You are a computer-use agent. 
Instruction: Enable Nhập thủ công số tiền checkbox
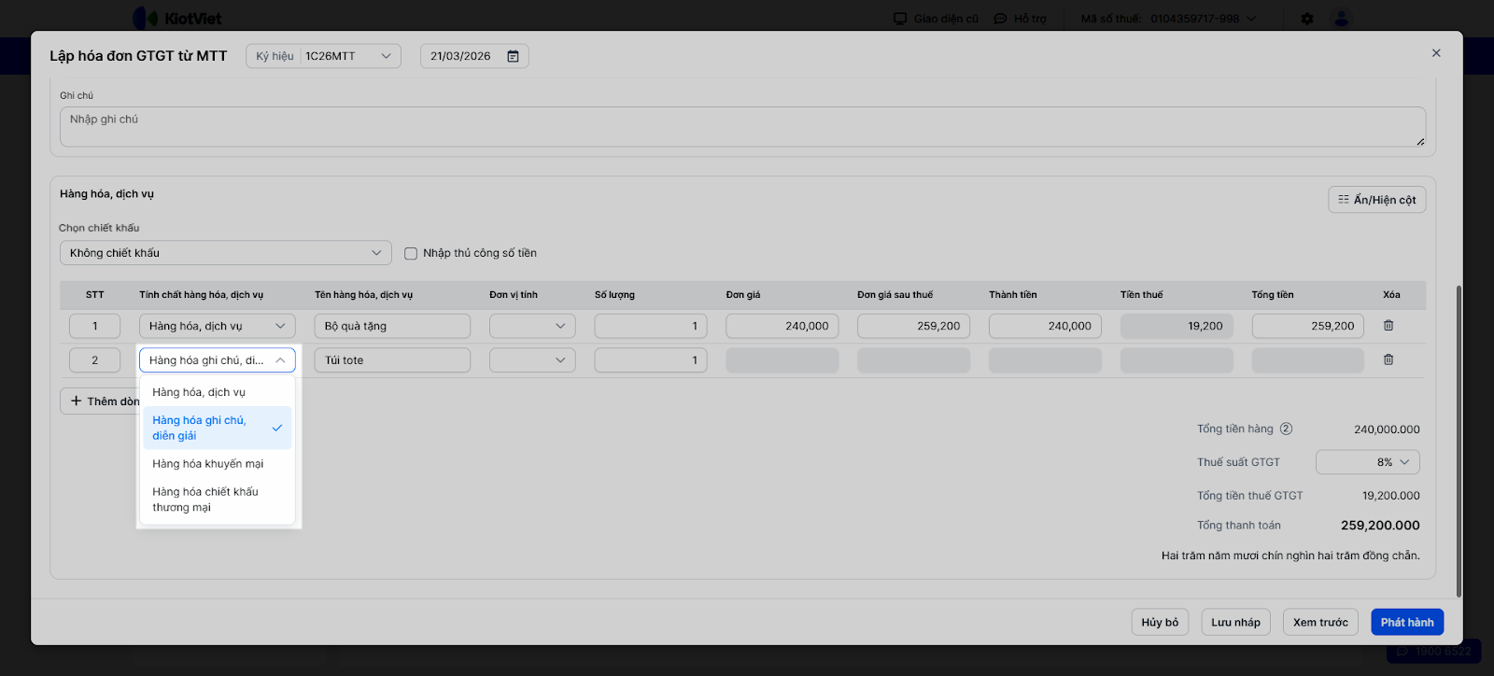click(x=411, y=253)
